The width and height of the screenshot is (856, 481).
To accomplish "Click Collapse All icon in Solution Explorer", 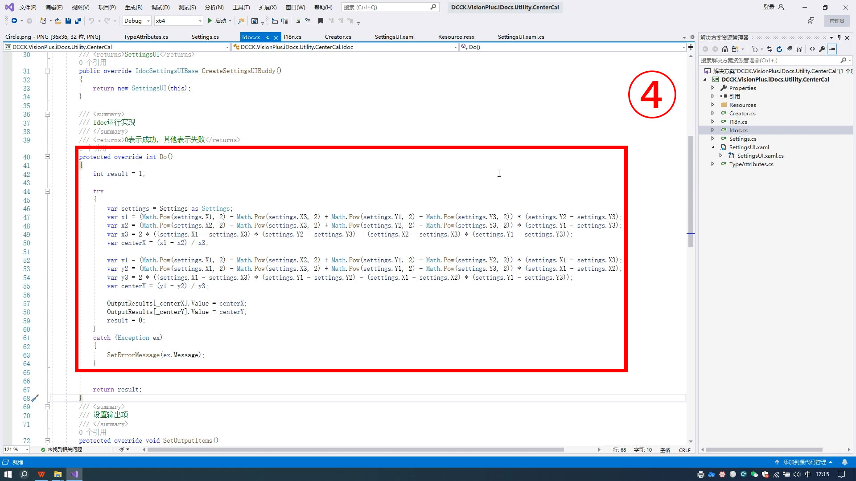I will (x=789, y=49).
